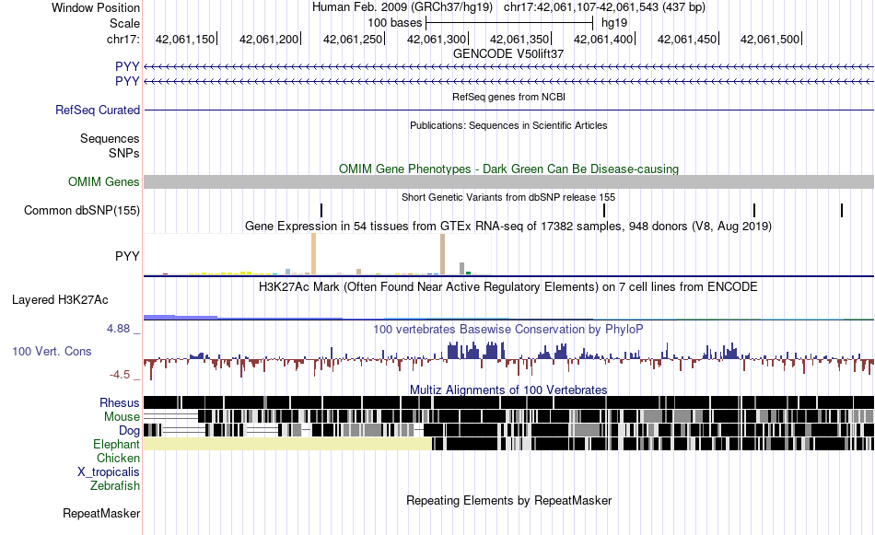The image size is (875, 535).
Task: Click the Sequences track label
Action: click(110, 138)
